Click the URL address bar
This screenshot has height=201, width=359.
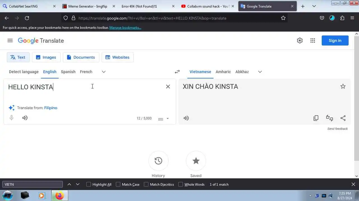pos(174,18)
